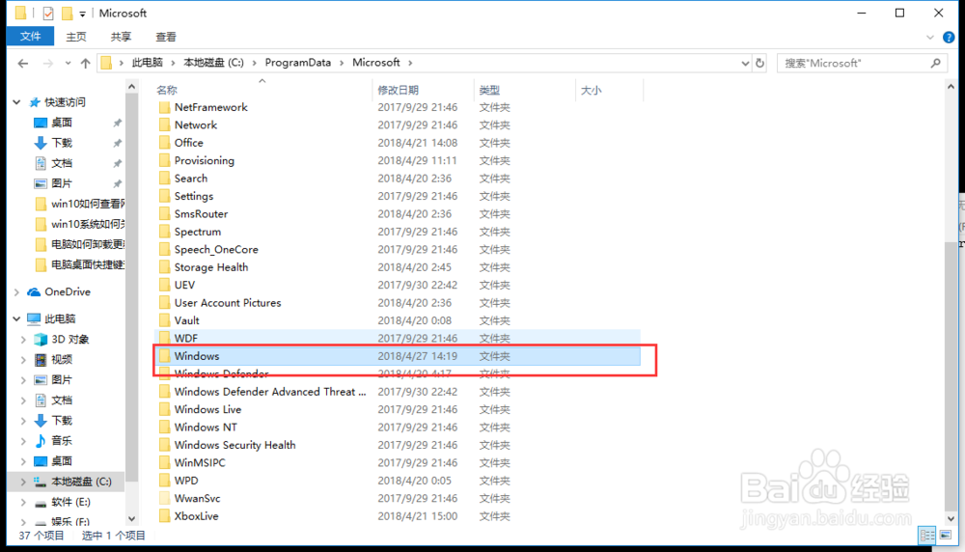Screen dimensions: 965x552
Task: Click the Office folder icon
Action: tap(164, 143)
